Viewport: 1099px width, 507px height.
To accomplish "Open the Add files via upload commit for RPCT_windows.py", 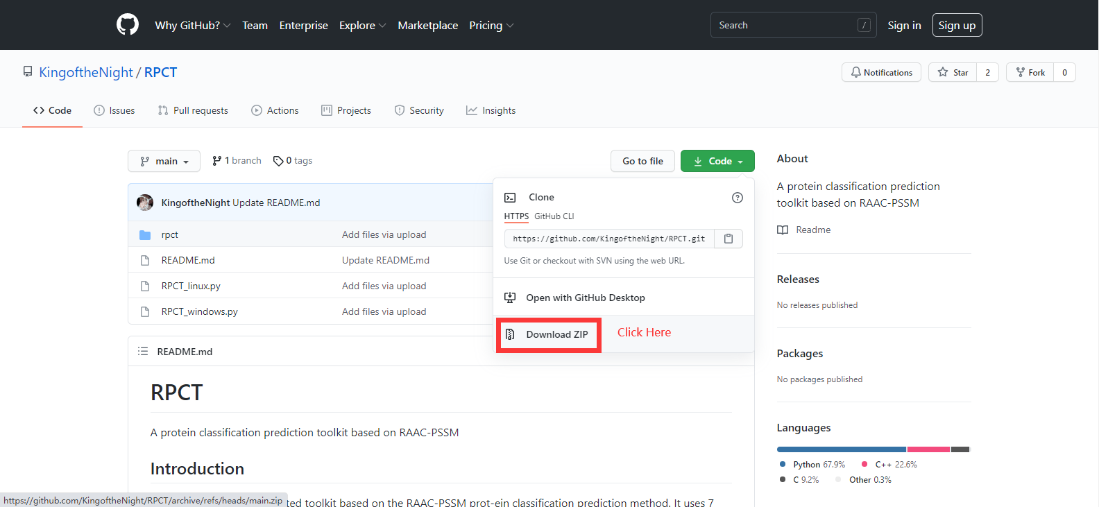I will click(384, 311).
